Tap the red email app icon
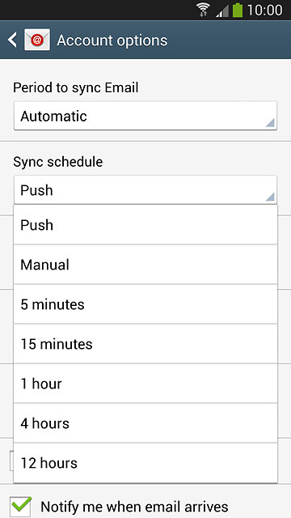Image resolution: width=291 pixels, height=518 pixels. coord(37,40)
